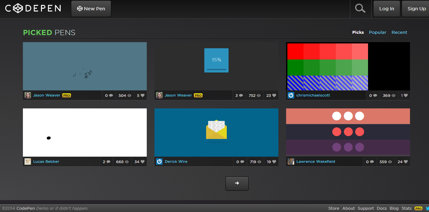Image resolution: width=429 pixels, height=212 pixels.
Task: Click the PRO badge in the footer
Action: point(418,208)
